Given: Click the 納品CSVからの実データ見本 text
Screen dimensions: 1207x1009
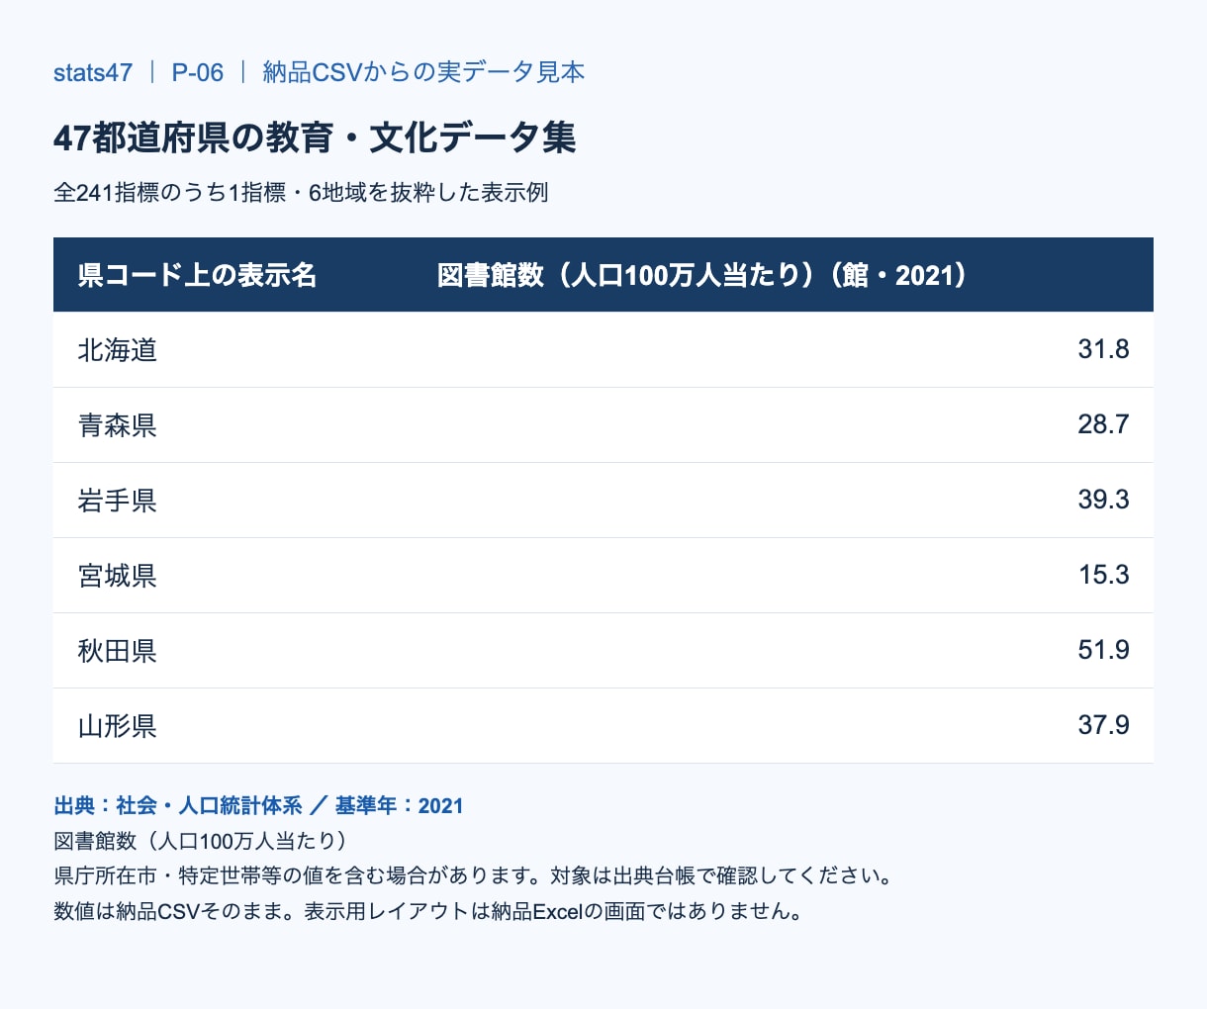Looking at the screenshot, I should (423, 72).
